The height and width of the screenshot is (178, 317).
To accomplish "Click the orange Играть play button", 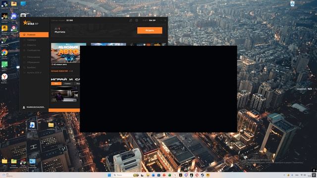I will click(x=150, y=30).
